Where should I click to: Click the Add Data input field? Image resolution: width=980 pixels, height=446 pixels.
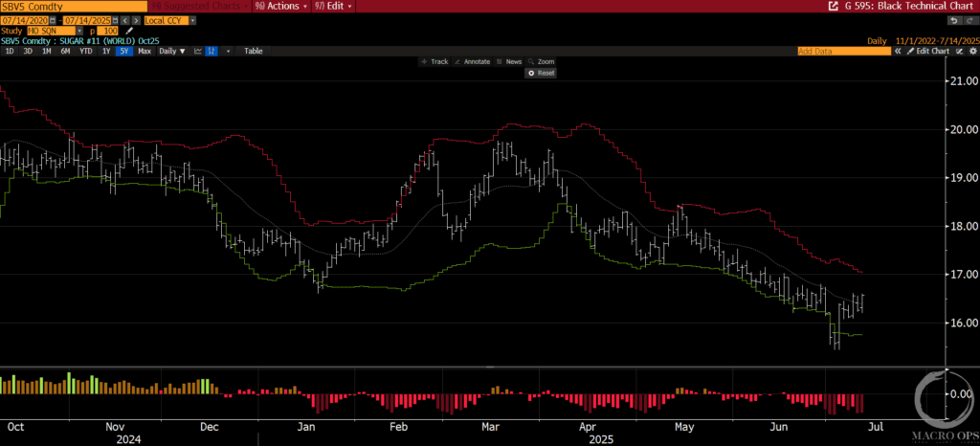pyautogui.click(x=844, y=52)
